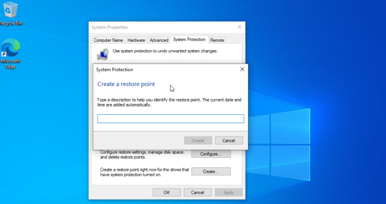This screenshot has width=386, height=204.
Task: Click the system protection computer icon
Action: coord(103,54)
